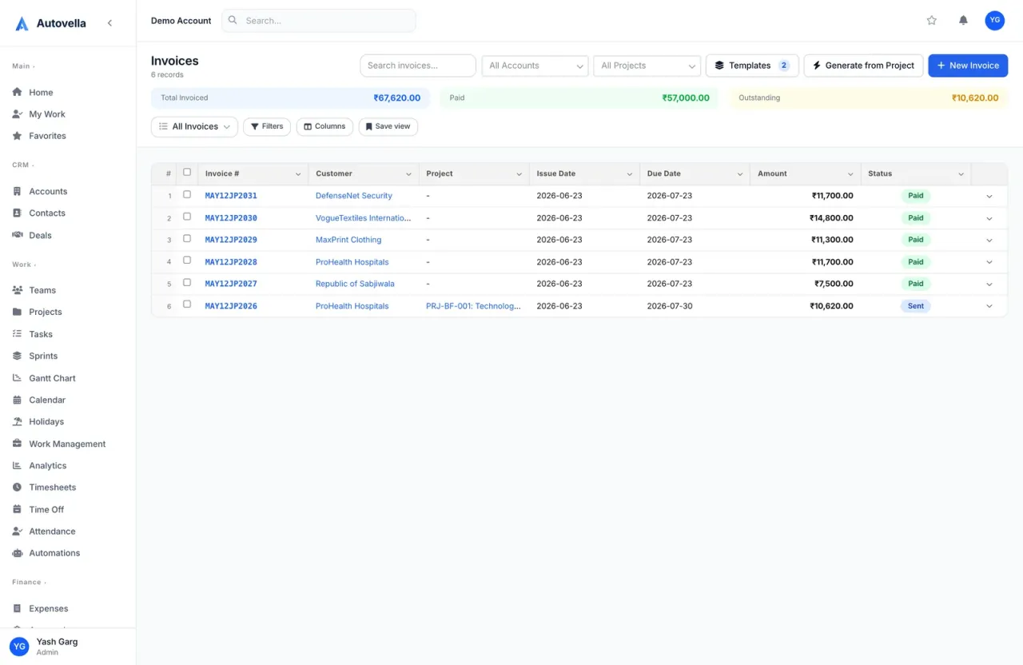Click the Contacts icon in the sidebar
The width and height of the screenshot is (1023, 665).
pyautogui.click(x=18, y=213)
